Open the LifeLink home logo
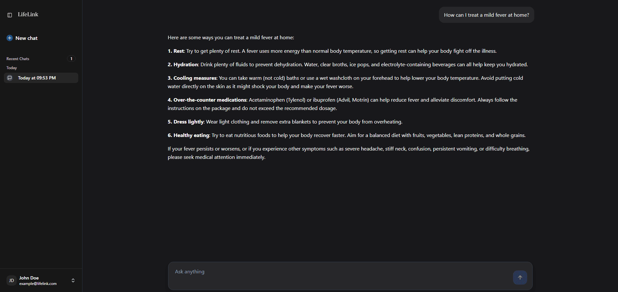618x292 pixels. click(x=28, y=14)
